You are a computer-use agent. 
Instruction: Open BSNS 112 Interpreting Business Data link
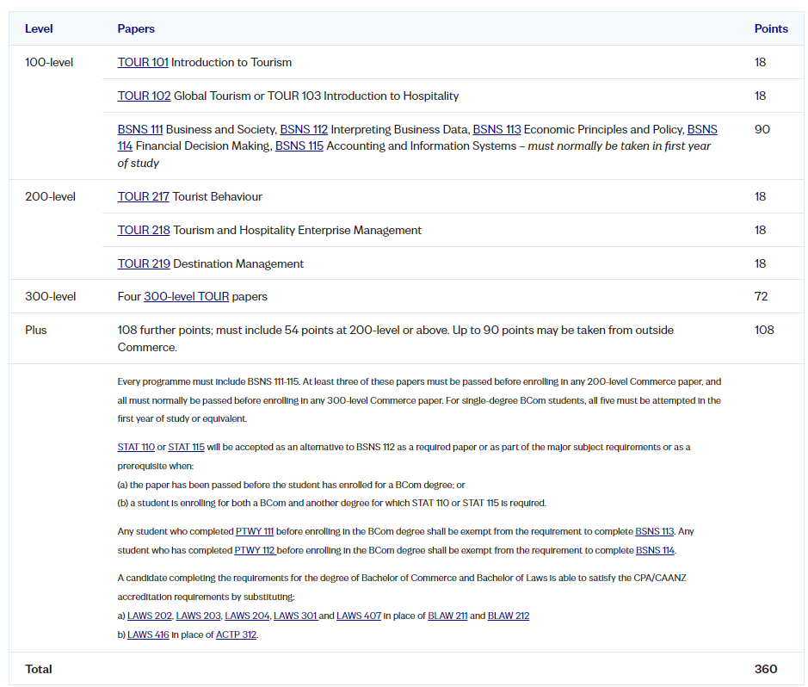[x=304, y=129]
